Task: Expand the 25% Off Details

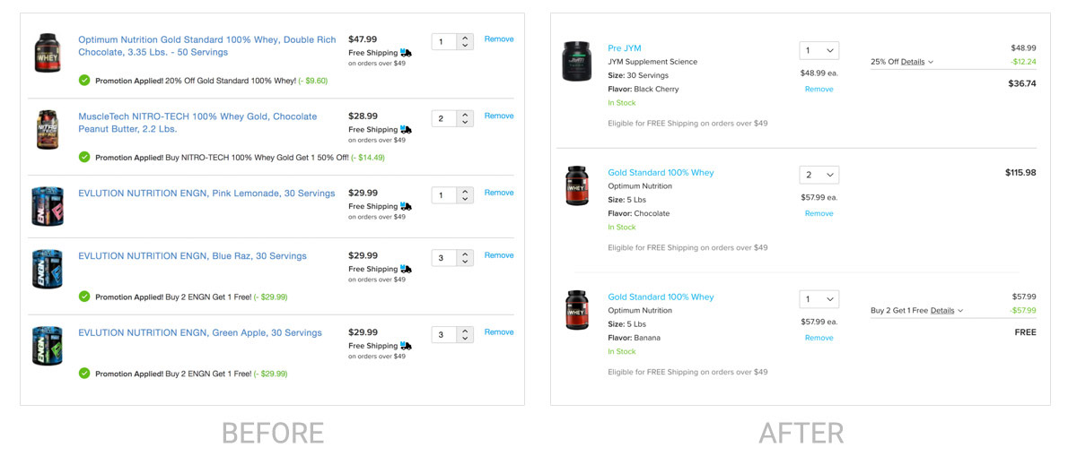Action: coord(917,62)
